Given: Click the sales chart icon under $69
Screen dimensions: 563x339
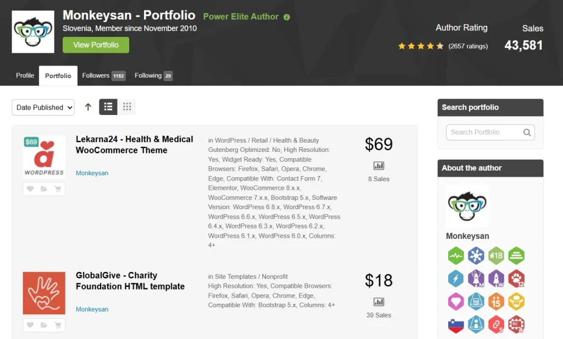Looking at the screenshot, I should 379,166.
